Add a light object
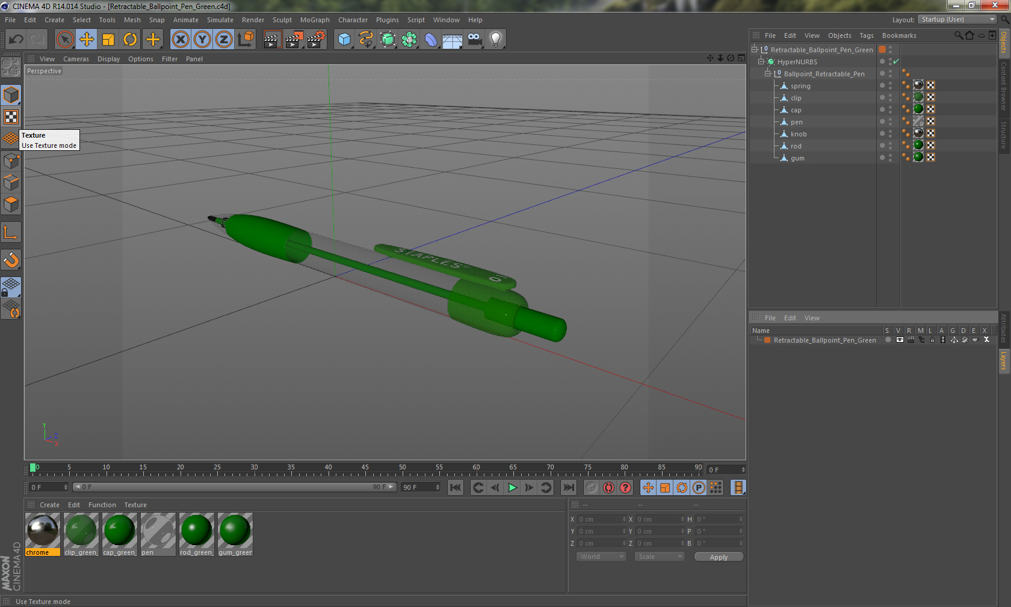Image resolution: width=1011 pixels, height=607 pixels. (x=496, y=40)
